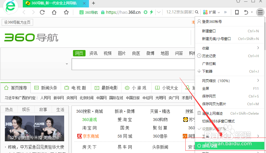Image resolution: width=266 pixels, height=153 pixels.
Task: Expand the 工具 submenu arrow
Action: pos(258,136)
